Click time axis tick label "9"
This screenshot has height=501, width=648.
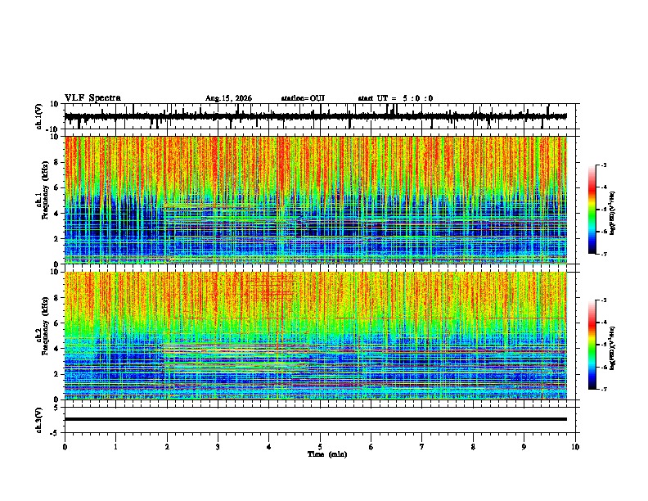524,447
